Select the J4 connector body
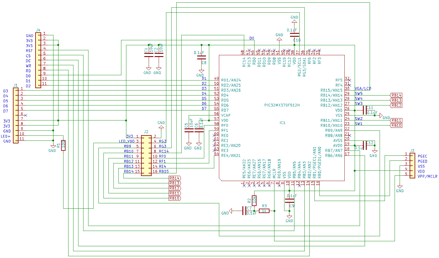 point(38,60)
